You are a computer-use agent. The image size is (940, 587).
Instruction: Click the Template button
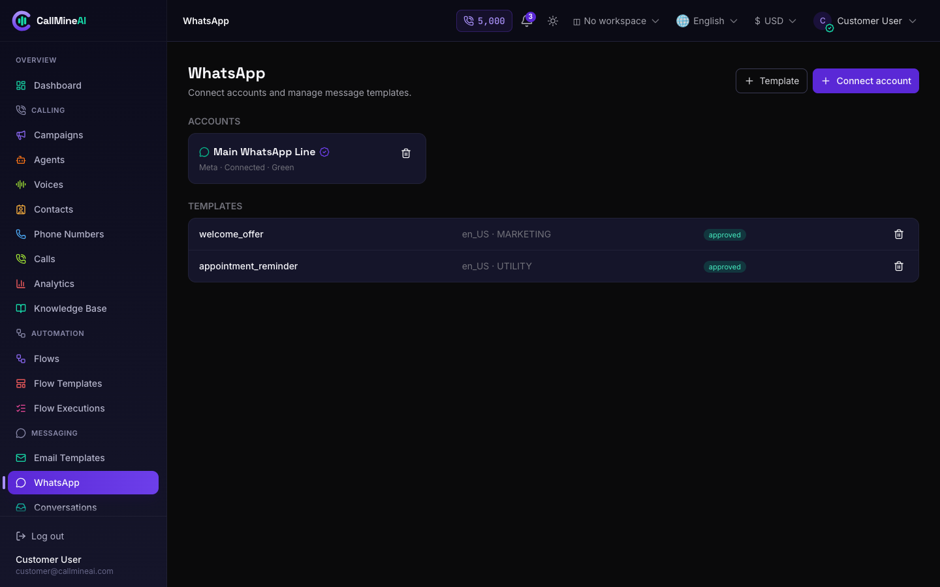(x=772, y=81)
